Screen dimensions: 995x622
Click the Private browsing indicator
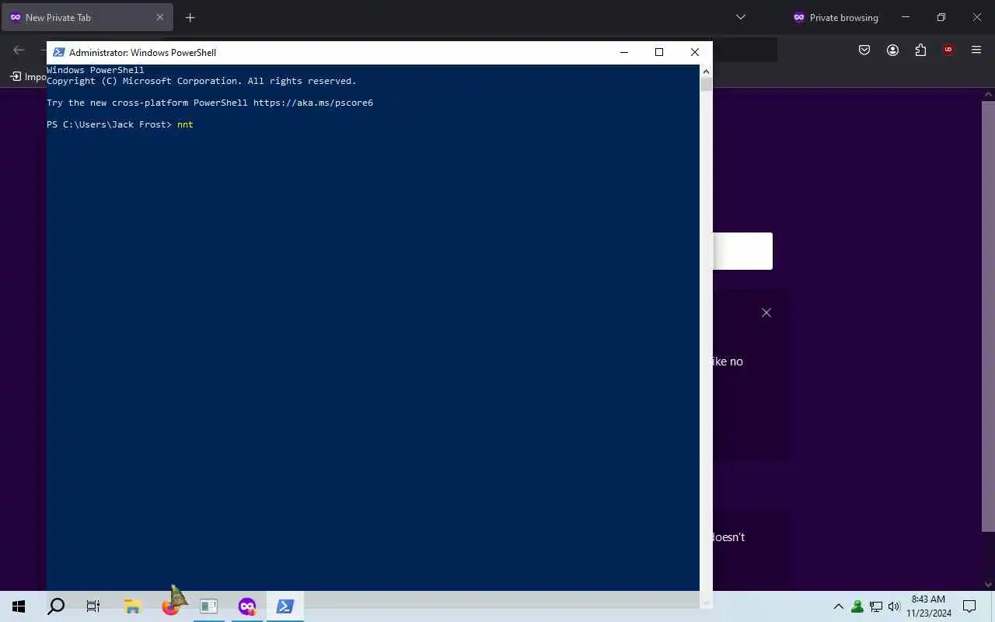point(836,17)
